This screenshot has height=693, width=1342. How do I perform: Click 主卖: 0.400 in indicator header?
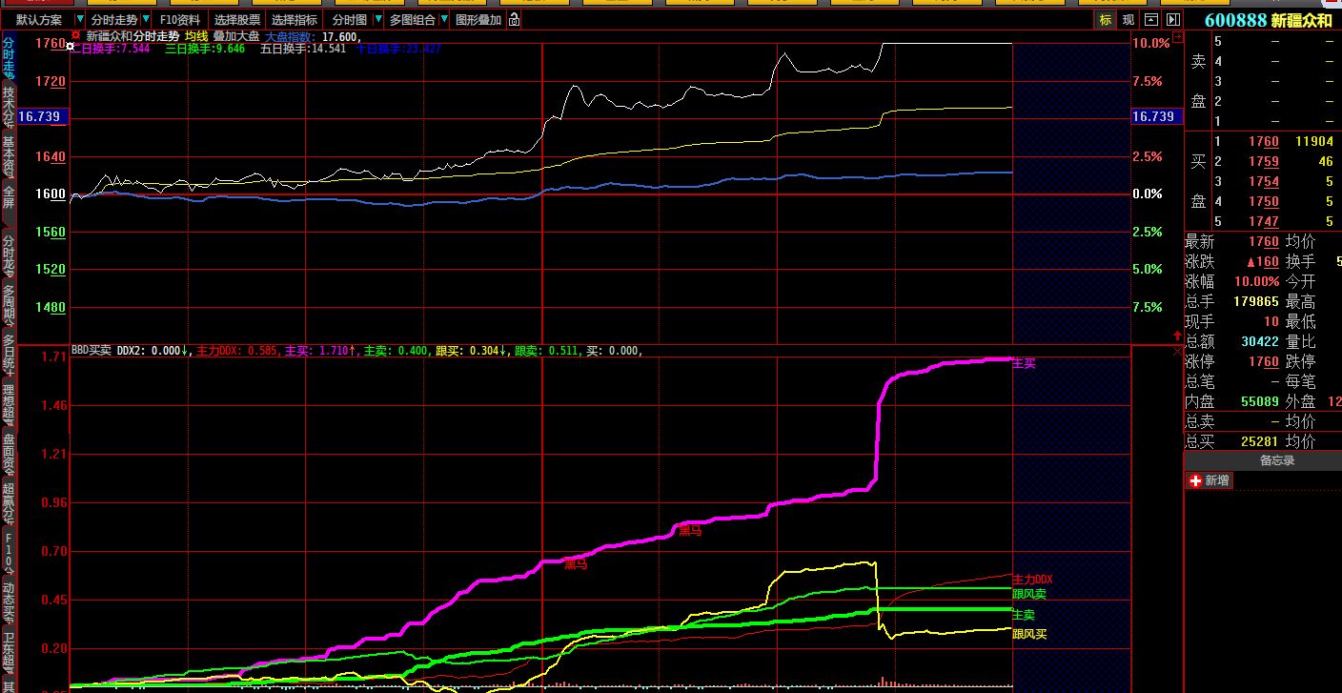point(396,351)
